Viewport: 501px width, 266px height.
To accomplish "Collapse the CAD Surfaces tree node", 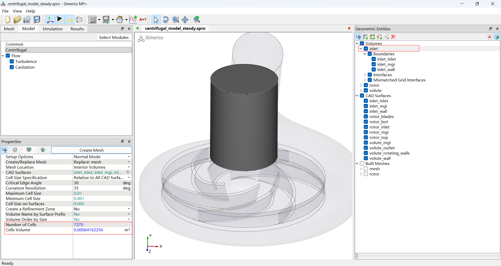I will click(x=357, y=96).
